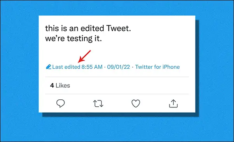Screen dimensions: 234x142
Task: Like the tweet with heart icon
Action: [136, 104]
